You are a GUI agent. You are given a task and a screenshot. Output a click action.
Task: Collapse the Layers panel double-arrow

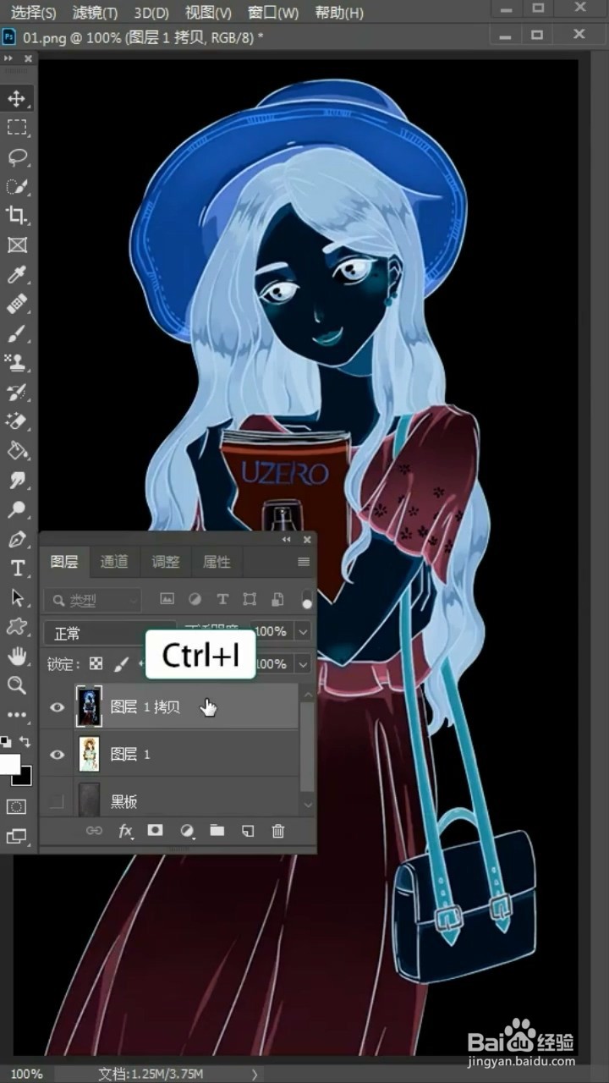click(x=287, y=539)
